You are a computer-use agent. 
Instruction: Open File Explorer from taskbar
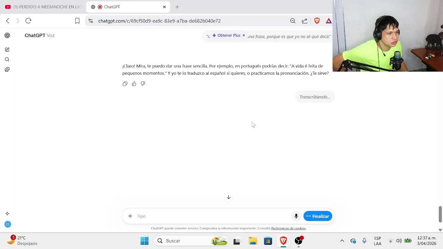point(253,241)
